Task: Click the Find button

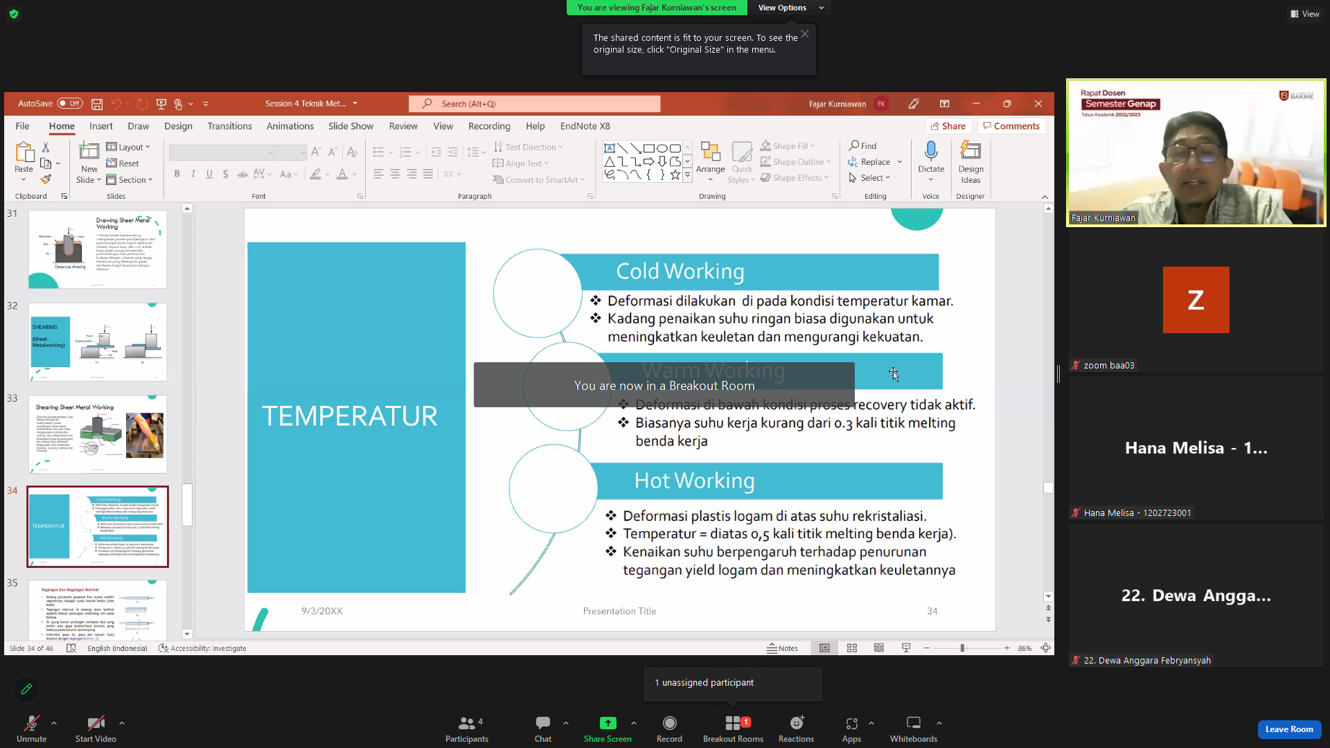Action: [863, 146]
